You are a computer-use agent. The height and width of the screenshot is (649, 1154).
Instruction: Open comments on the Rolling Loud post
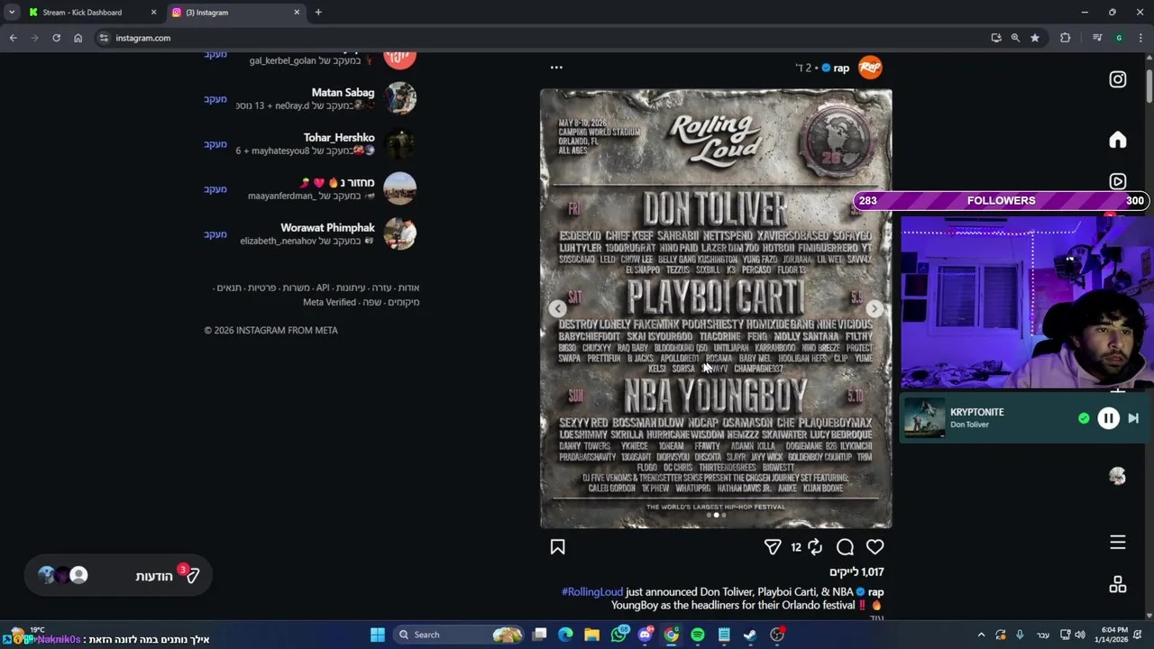click(845, 547)
